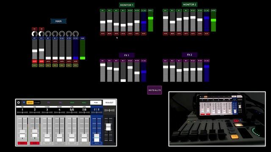271x152 pixels.
Task: Toggle yellow button under MAIN IN 1 mute
Action: (x=35, y=65)
